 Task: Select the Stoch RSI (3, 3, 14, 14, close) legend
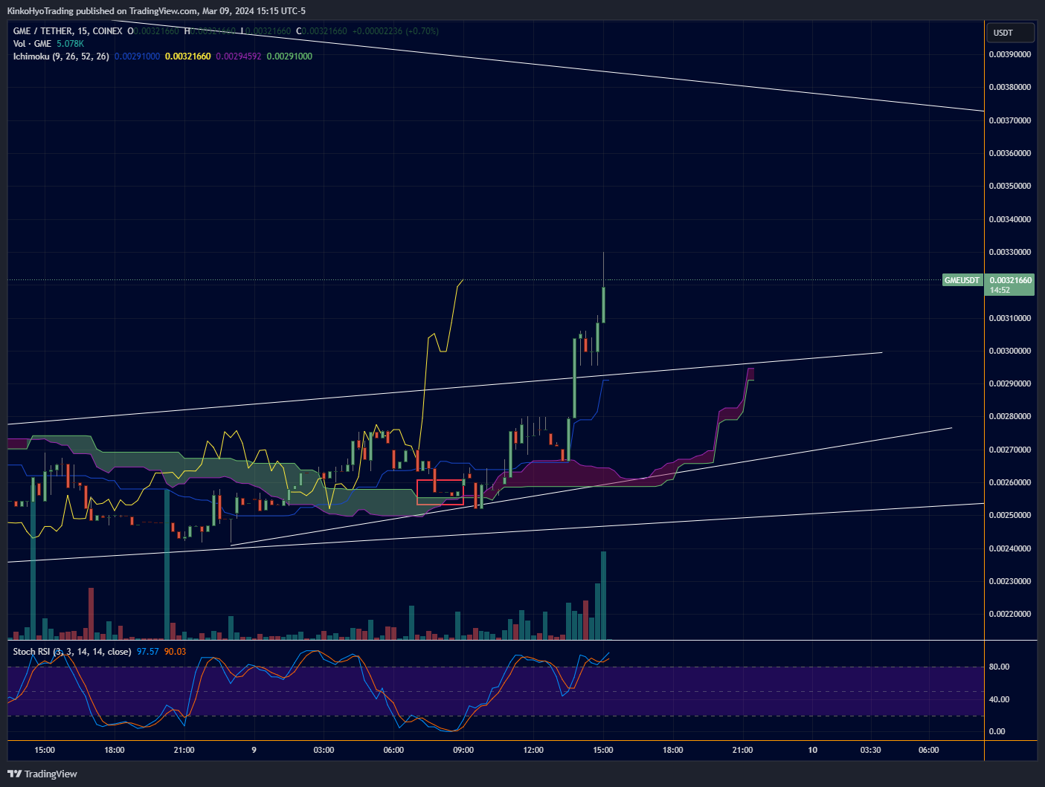(72, 652)
